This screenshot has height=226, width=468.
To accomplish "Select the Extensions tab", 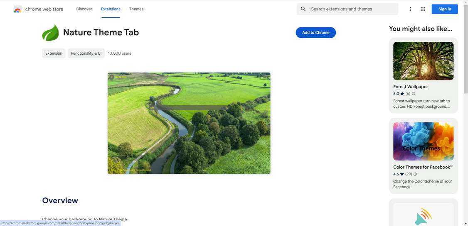I will click(111, 9).
